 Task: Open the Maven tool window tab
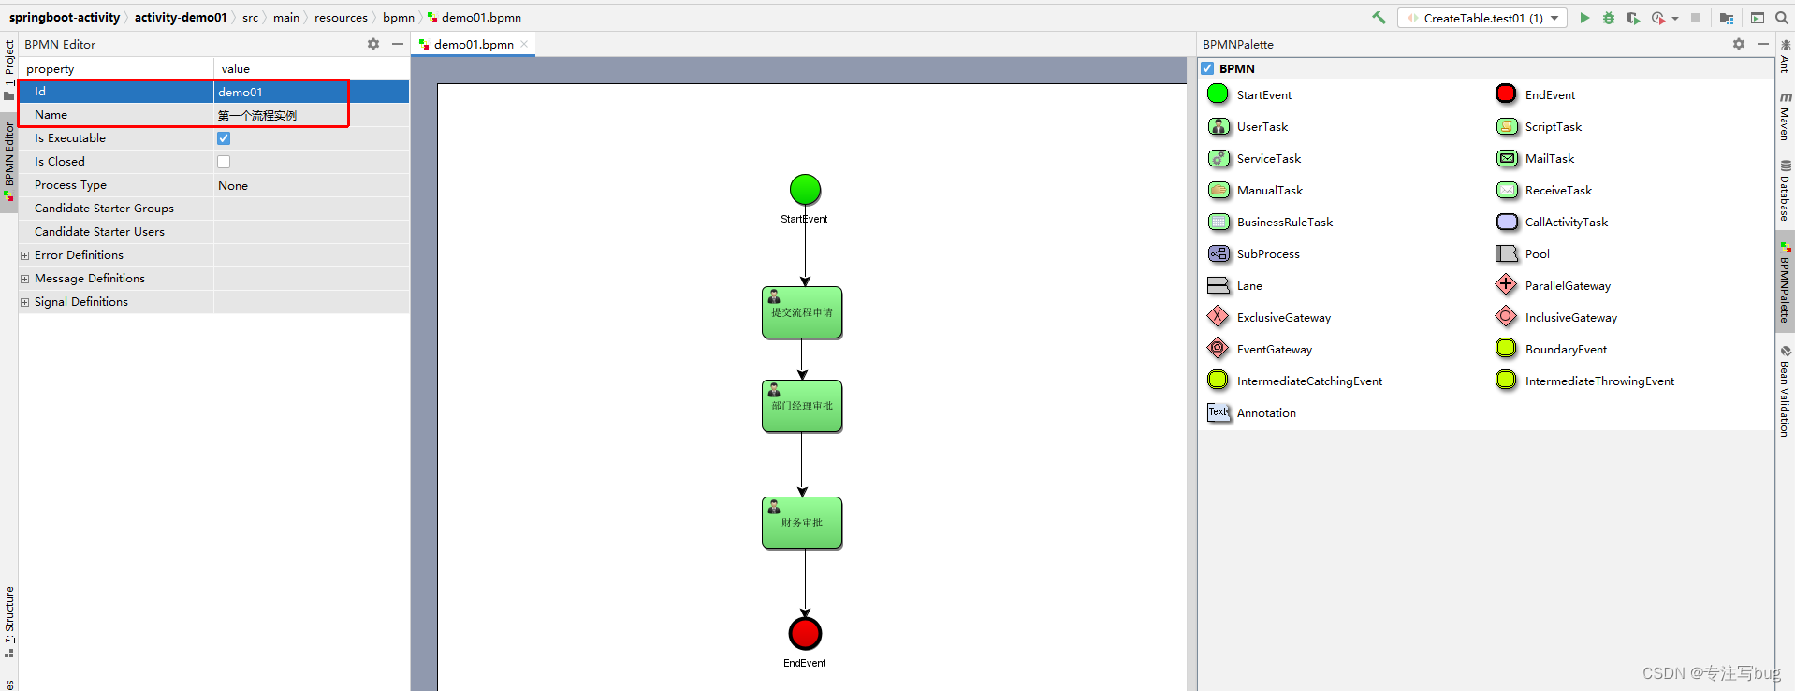point(1785,116)
